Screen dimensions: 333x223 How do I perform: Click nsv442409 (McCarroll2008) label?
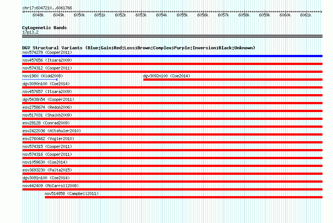tap(51, 186)
